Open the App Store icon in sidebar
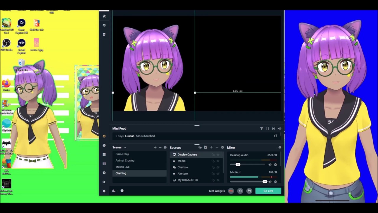 (x=104, y=34)
